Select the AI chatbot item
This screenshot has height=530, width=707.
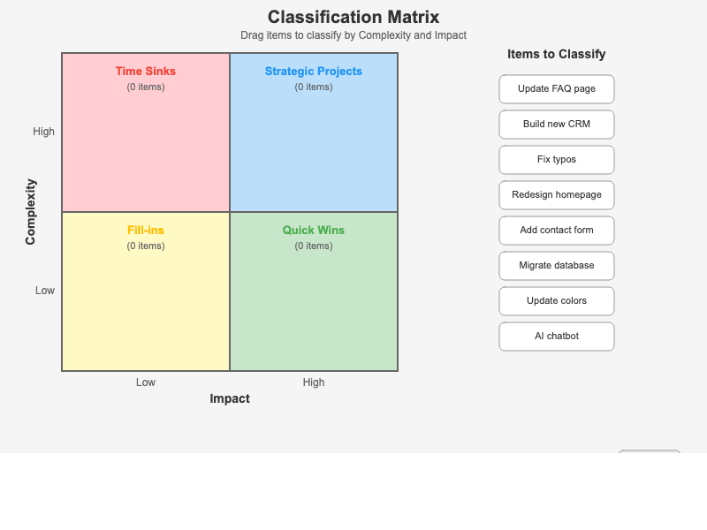pos(556,337)
